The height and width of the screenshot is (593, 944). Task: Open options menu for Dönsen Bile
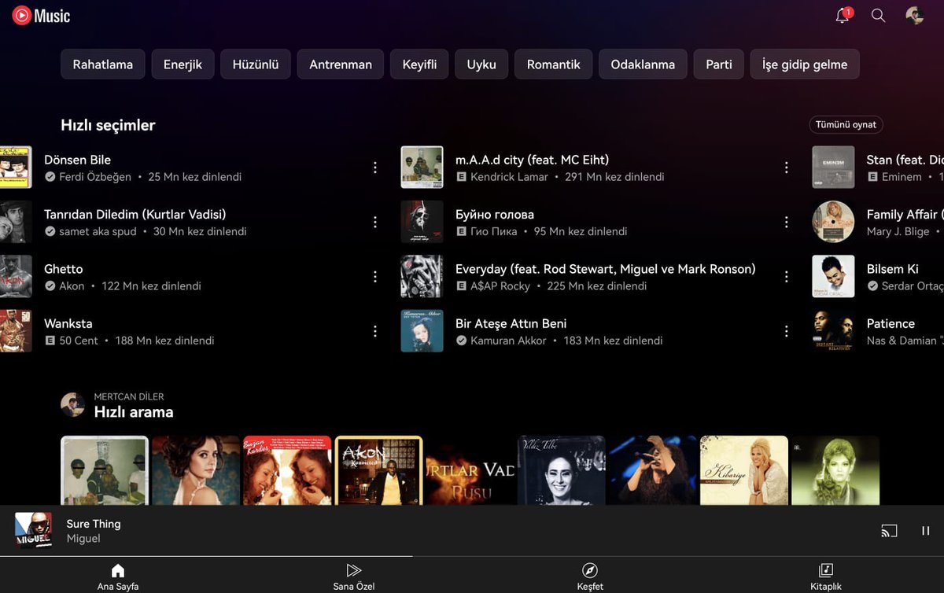click(x=375, y=168)
